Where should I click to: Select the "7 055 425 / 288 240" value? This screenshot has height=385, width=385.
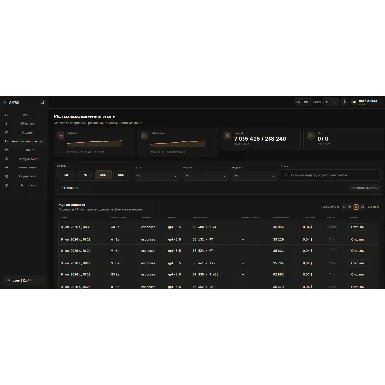coord(260,139)
